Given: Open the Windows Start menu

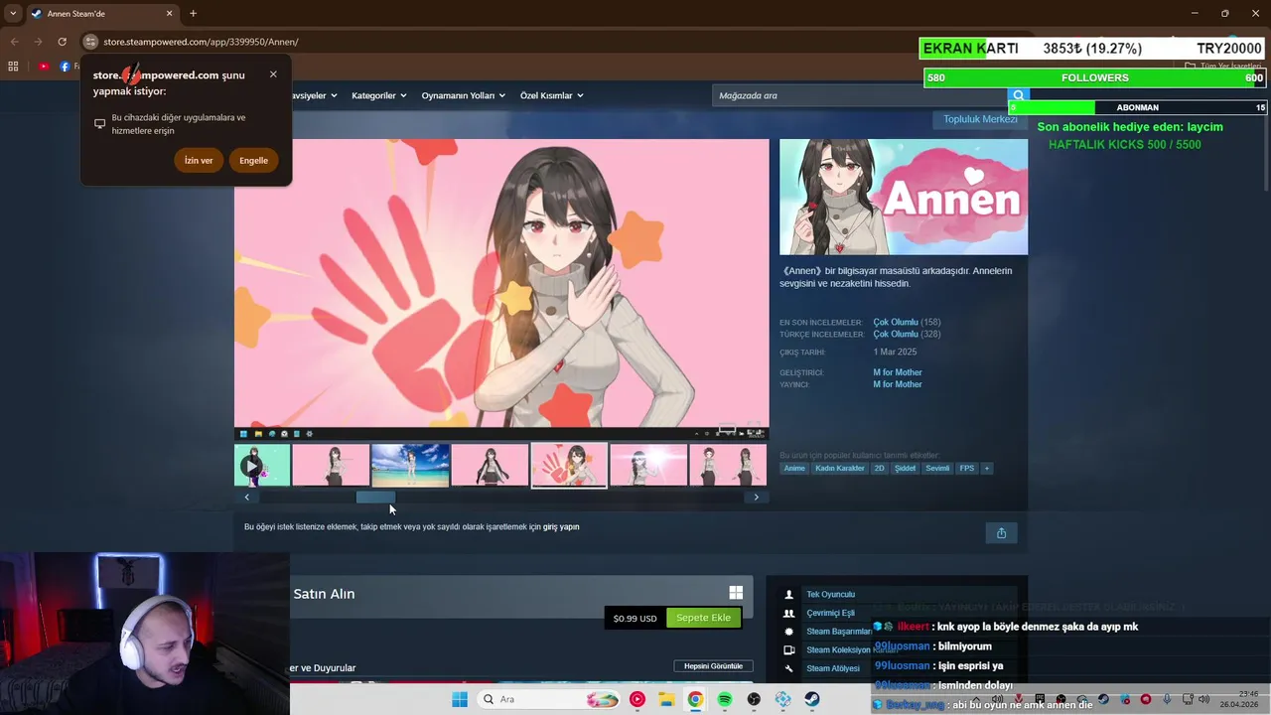Looking at the screenshot, I should pyautogui.click(x=460, y=699).
